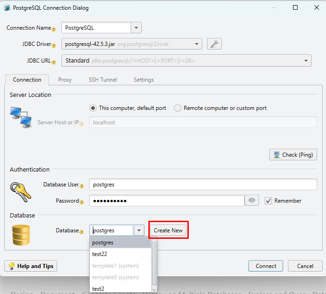Choose test22 from the database list
The height and width of the screenshot is (294, 326).
[x=120, y=254]
